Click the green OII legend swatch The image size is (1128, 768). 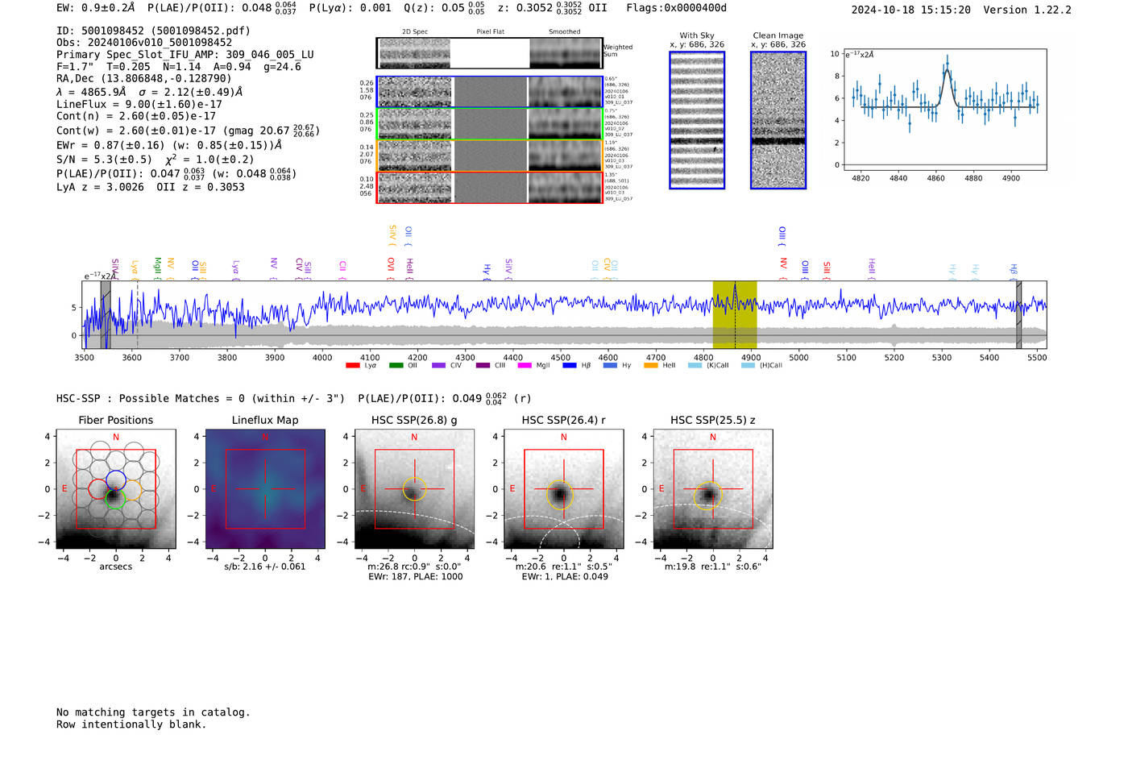396,366
